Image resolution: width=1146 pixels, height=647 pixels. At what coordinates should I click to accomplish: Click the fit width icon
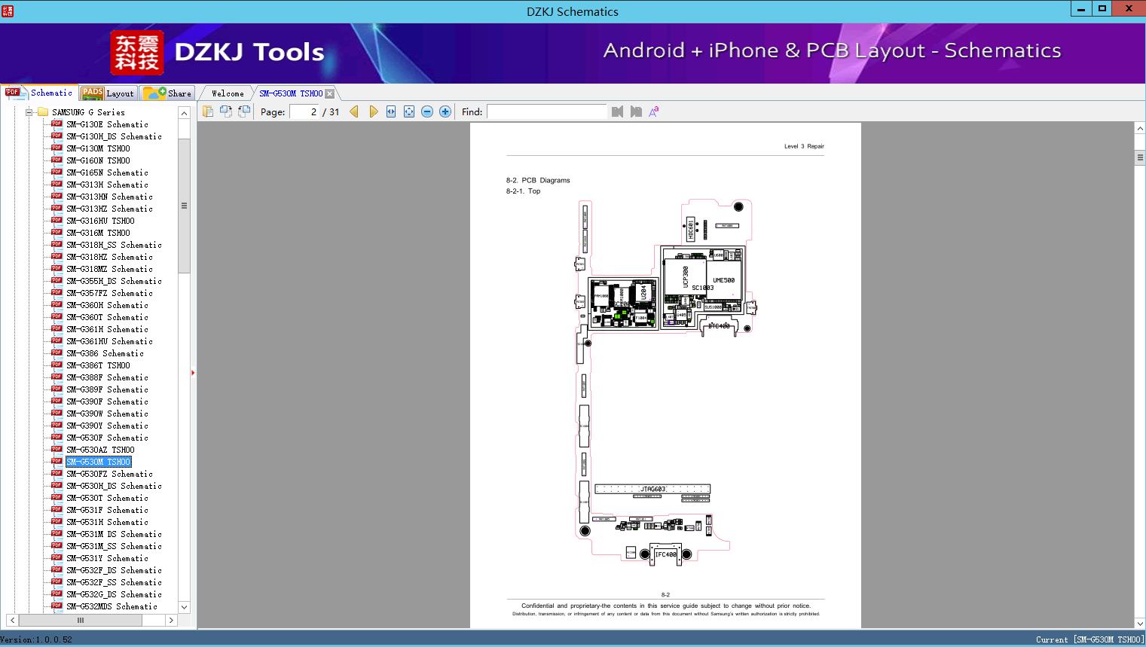click(391, 111)
